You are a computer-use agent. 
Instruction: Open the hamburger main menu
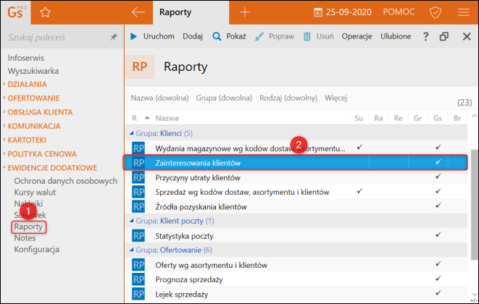click(x=464, y=12)
